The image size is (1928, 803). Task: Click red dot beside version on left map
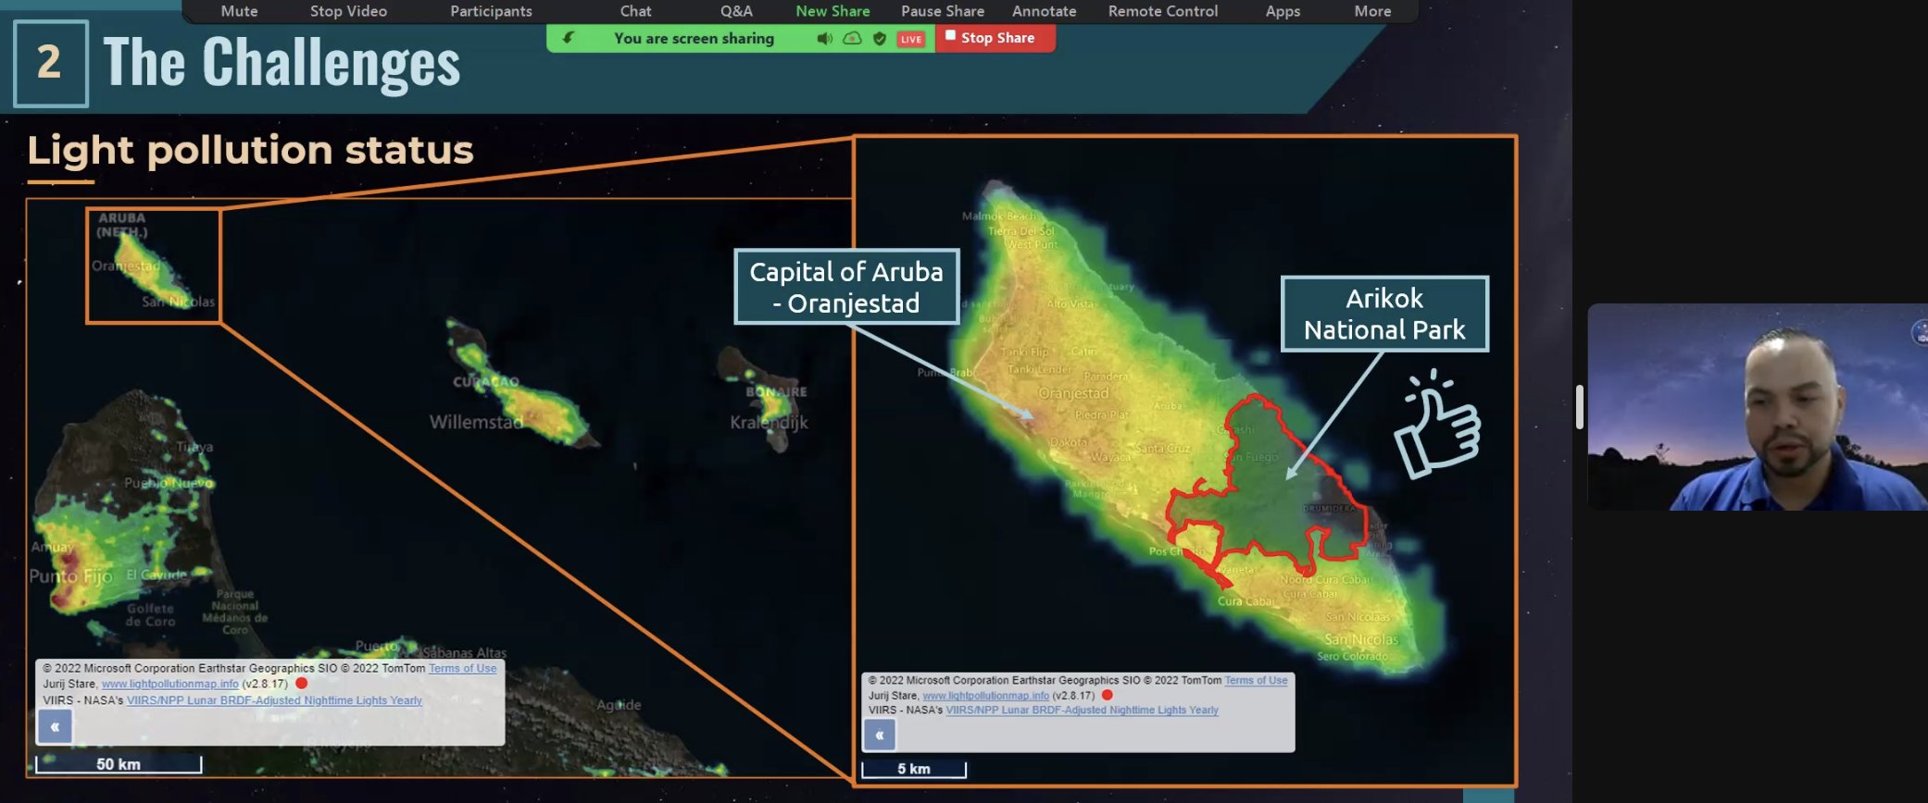(301, 684)
